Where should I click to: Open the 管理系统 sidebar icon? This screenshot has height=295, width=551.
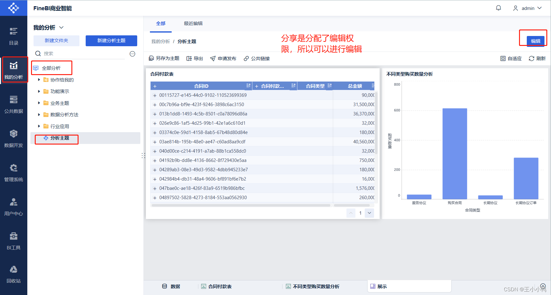pyautogui.click(x=13, y=168)
